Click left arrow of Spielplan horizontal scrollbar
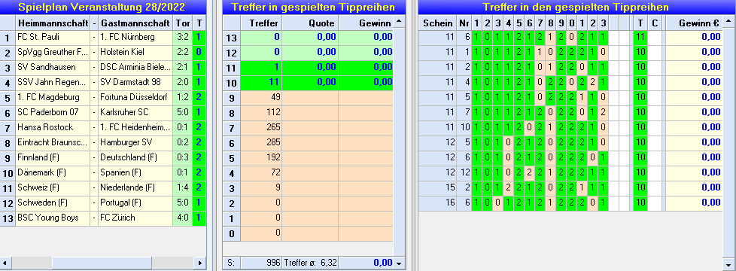Image resolution: width=736 pixels, height=271 pixels. pos(5,263)
